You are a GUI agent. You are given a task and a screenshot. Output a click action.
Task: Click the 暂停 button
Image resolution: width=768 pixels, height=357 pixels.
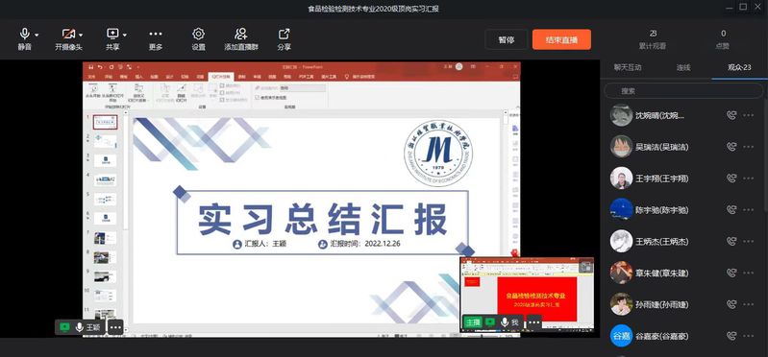click(x=507, y=39)
